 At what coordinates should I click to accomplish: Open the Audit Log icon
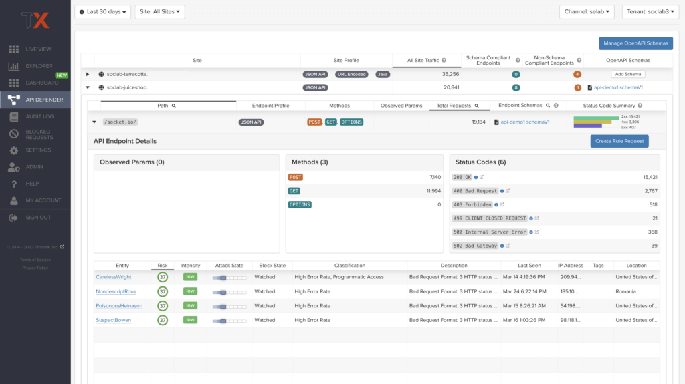tap(13, 116)
